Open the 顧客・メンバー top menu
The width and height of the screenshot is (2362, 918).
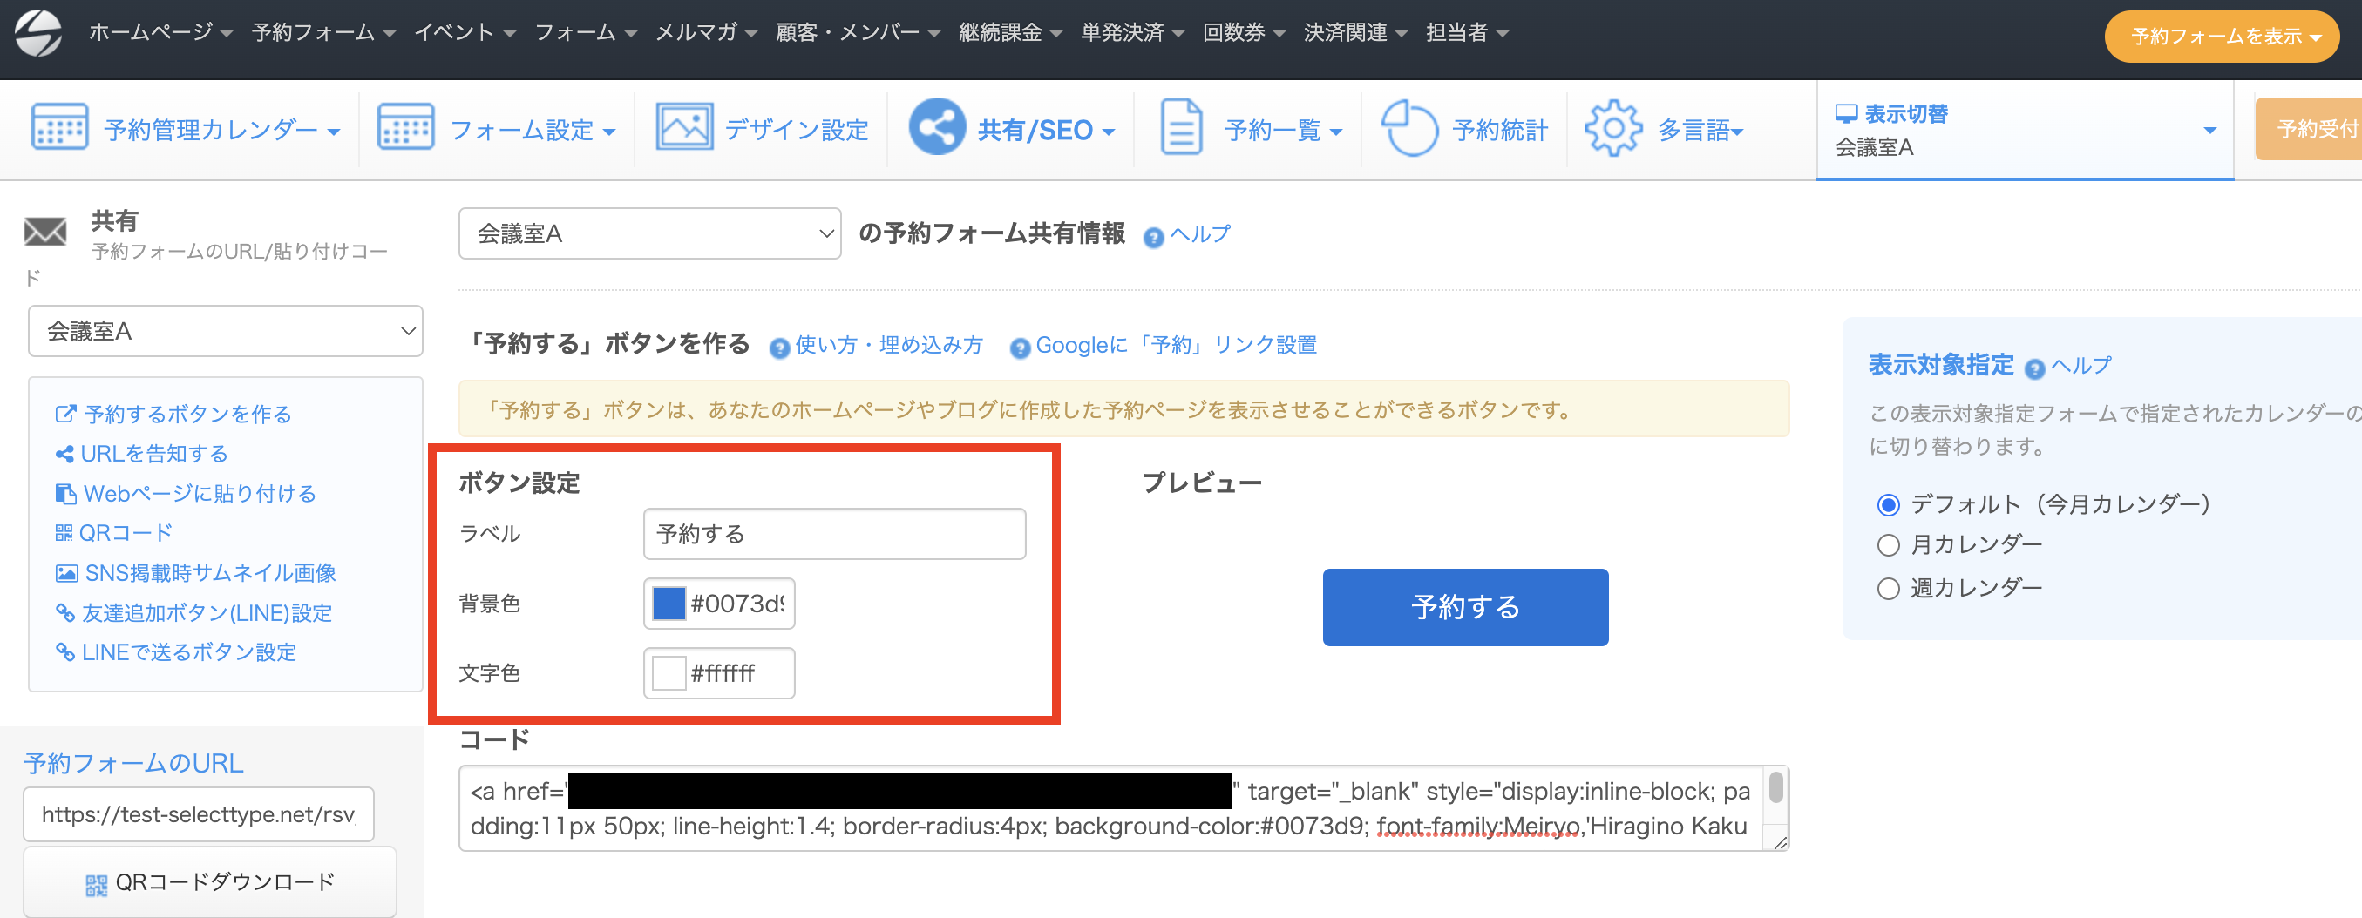point(858,33)
